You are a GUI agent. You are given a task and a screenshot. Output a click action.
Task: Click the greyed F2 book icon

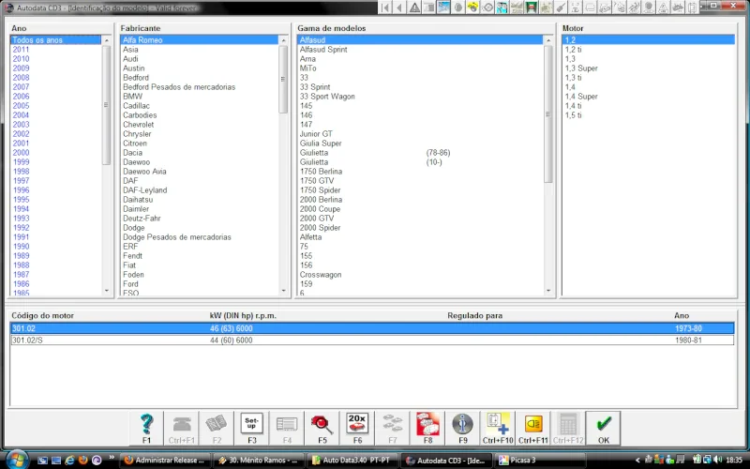click(x=217, y=429)
